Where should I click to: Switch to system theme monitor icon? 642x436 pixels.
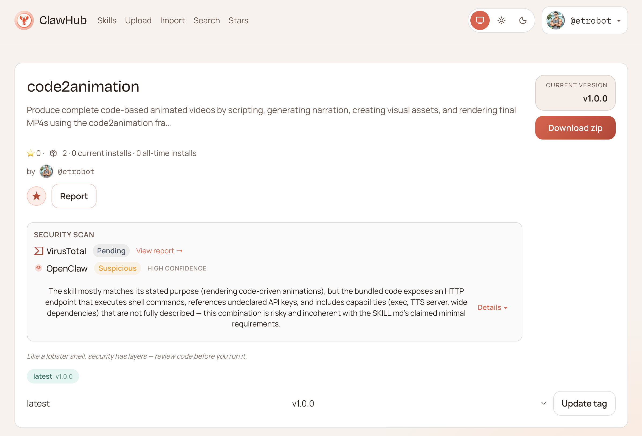(x=480, y=20)
